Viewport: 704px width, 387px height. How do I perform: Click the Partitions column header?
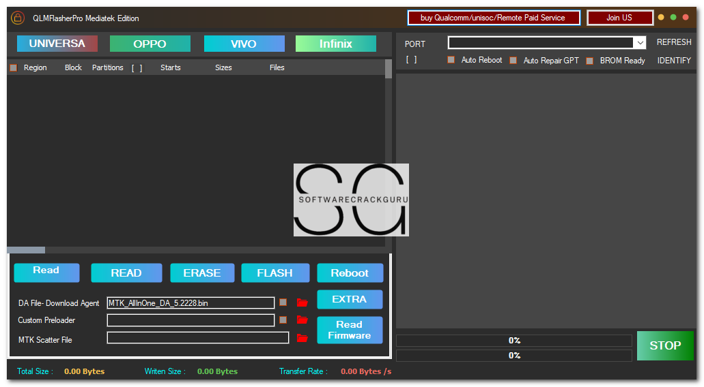[x=108, y=67]
